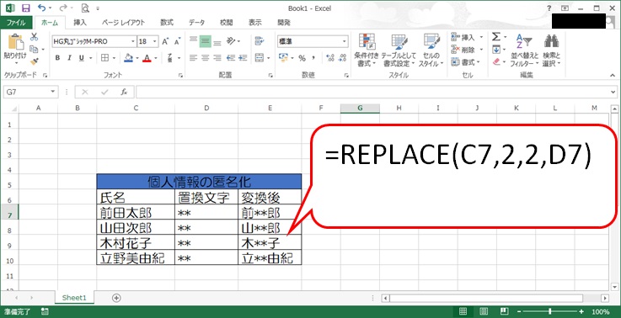The image size is (621, 318).
Task: Toggle Underline formatting
Action: coord(81,58)
